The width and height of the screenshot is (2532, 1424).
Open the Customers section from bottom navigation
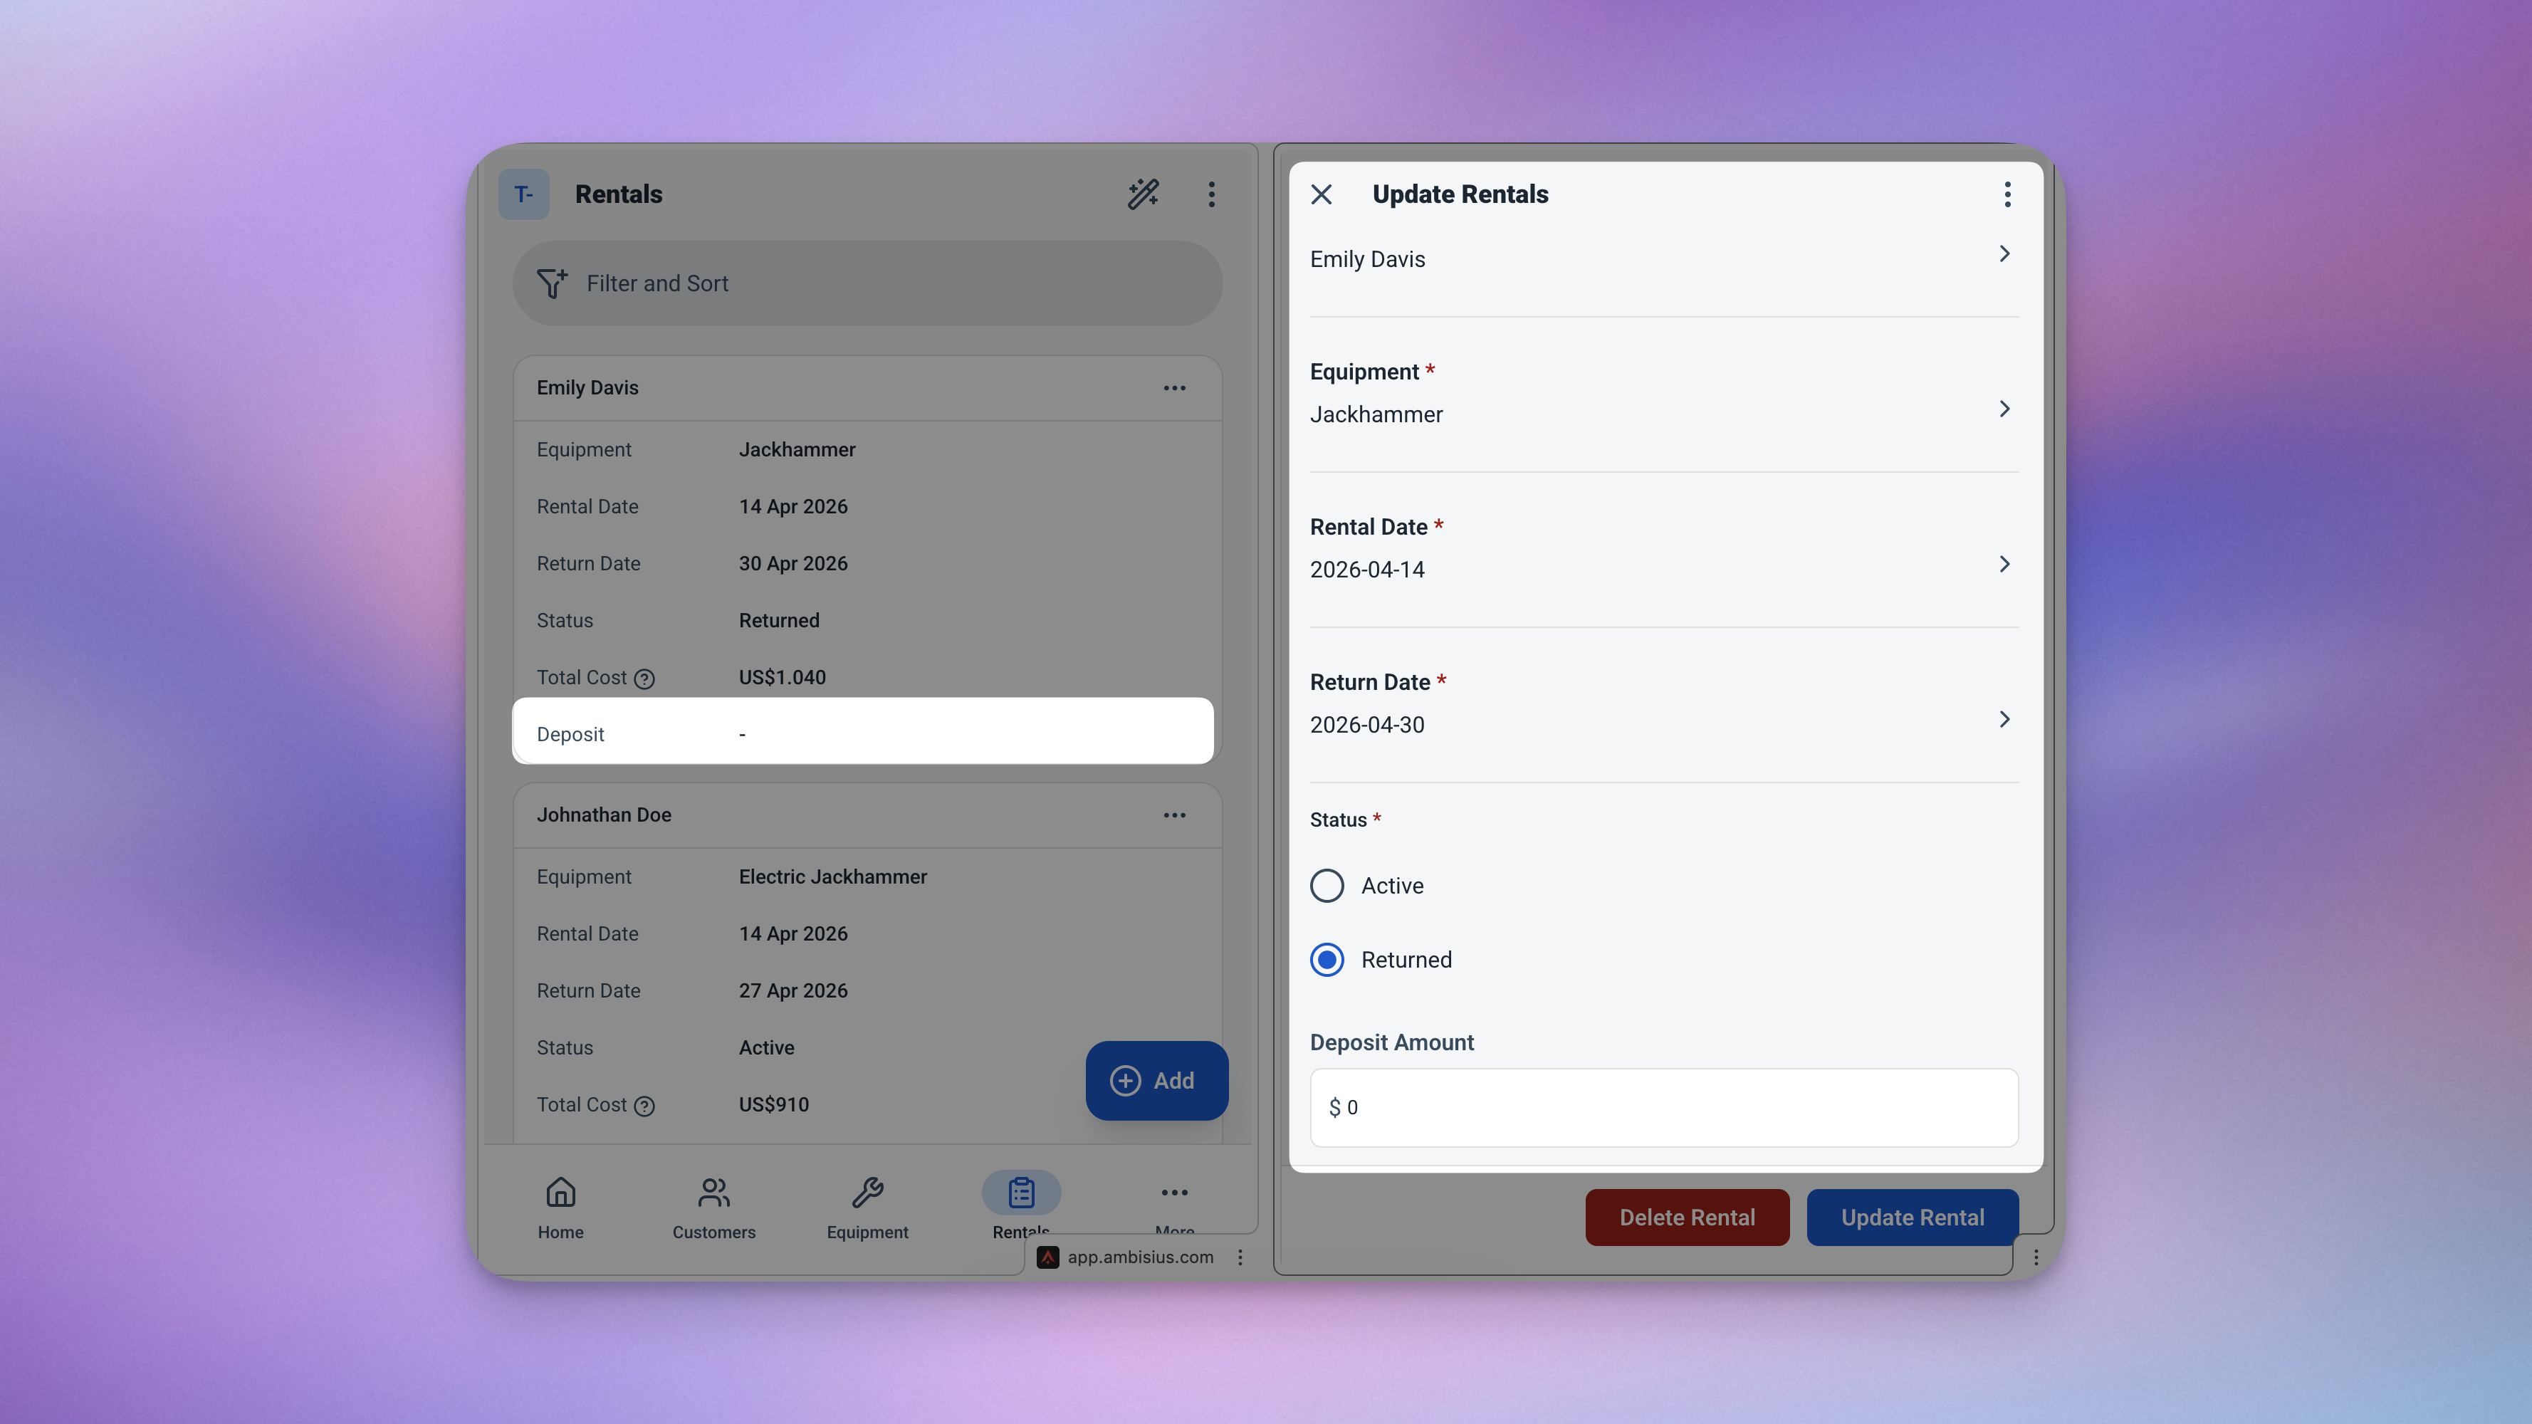[713, 1191]
